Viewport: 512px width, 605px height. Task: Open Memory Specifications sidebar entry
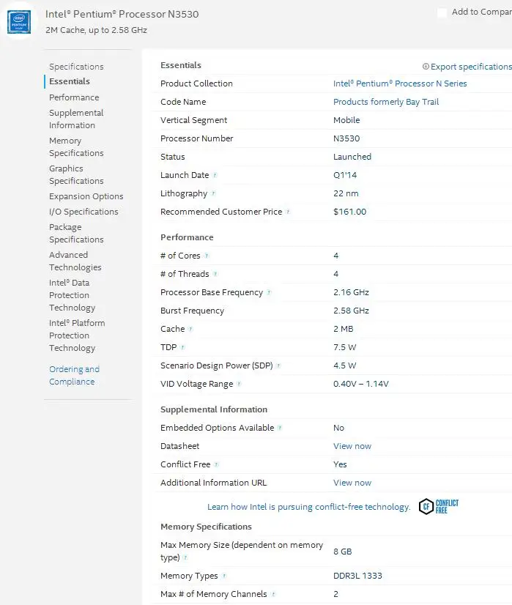76,146
